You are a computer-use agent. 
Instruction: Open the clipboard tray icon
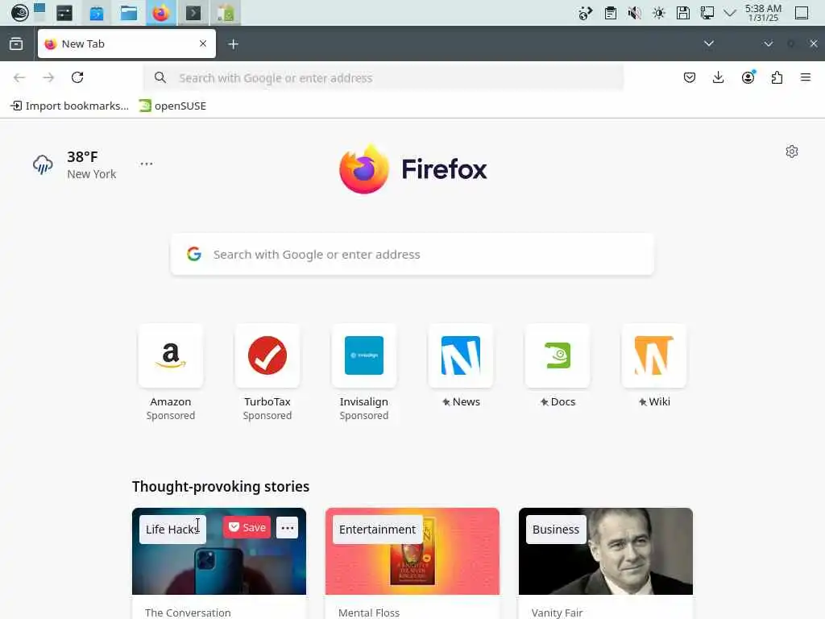tap(611, 13)
